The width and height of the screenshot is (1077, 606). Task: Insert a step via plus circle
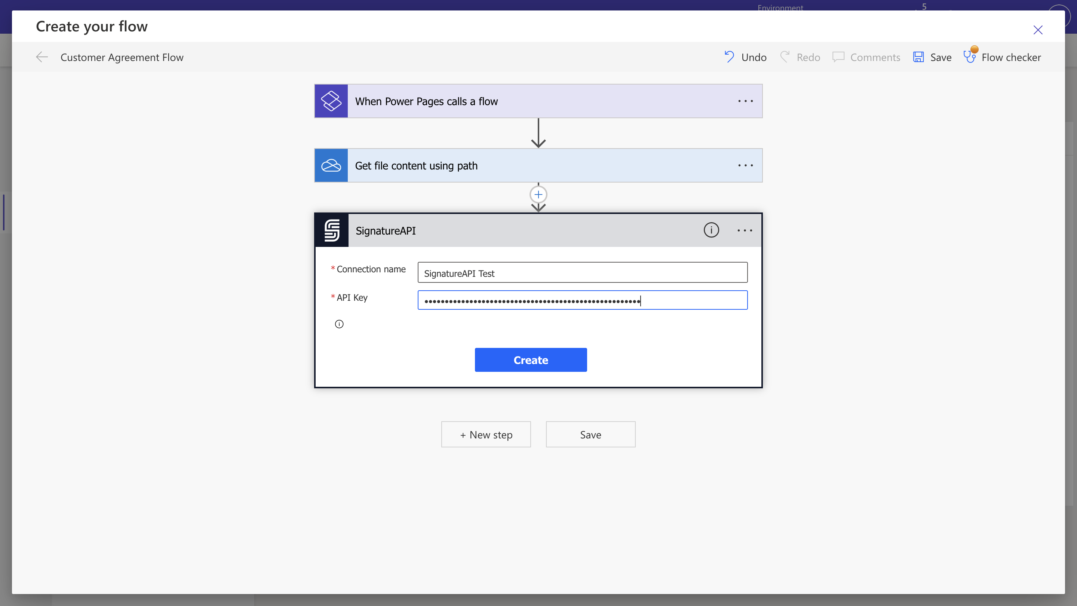coord(538,195)
